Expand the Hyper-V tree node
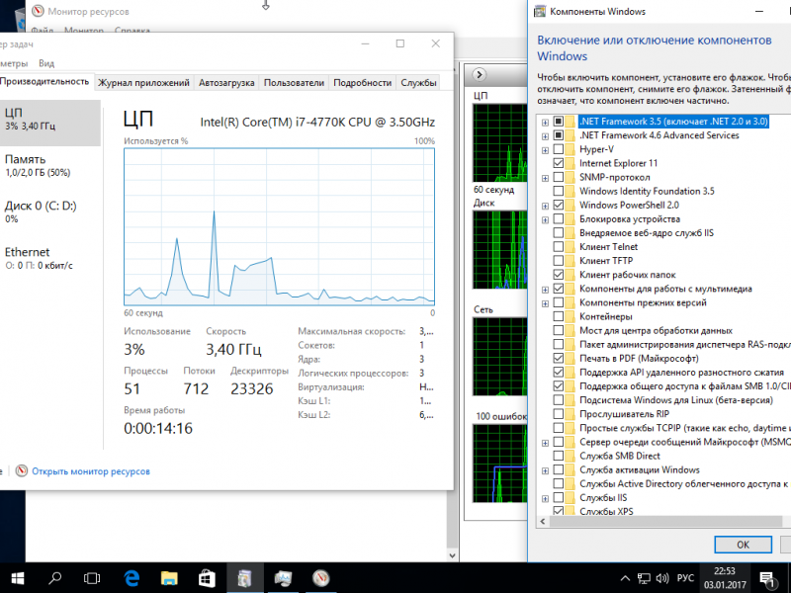The width and height of the screenshot is (791, 593). (x=545, y=150)
